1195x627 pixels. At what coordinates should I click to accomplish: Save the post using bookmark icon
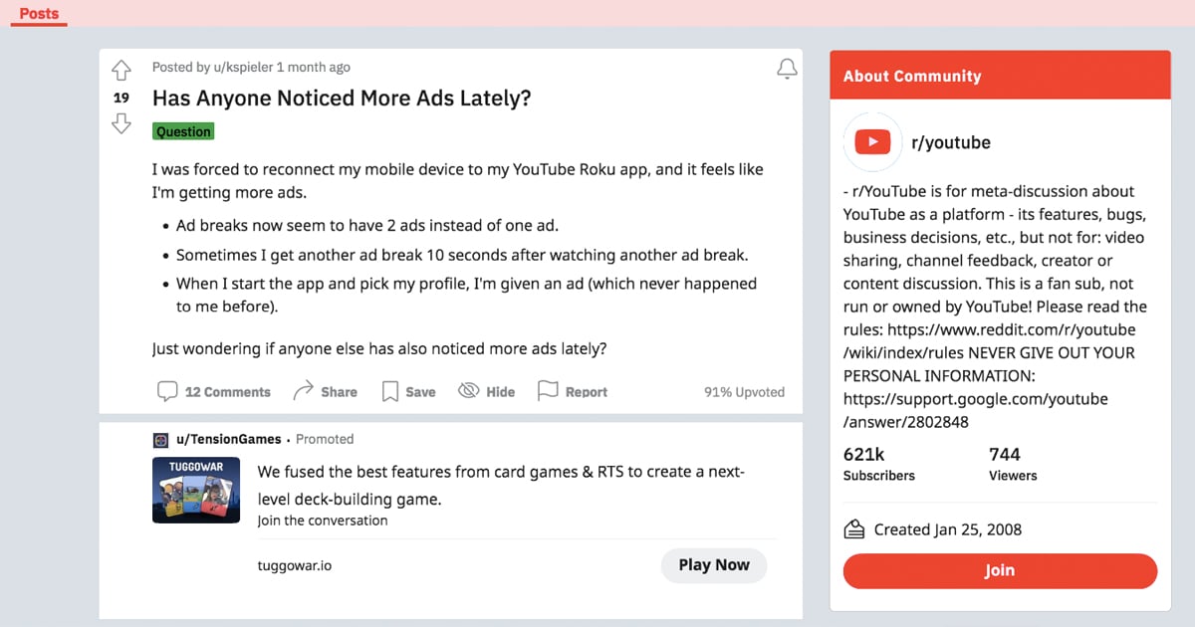390,391
